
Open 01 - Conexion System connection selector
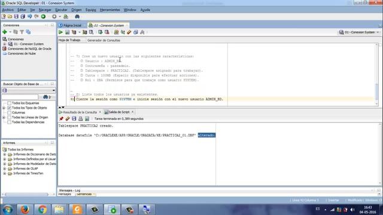click(359, 32)
